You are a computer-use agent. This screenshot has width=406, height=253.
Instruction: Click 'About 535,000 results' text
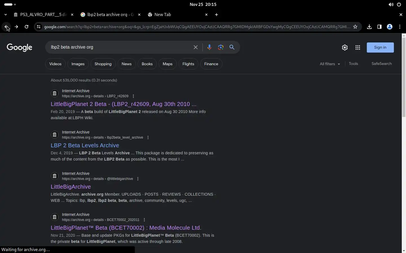pyautogui.click(x=84, y=80)
